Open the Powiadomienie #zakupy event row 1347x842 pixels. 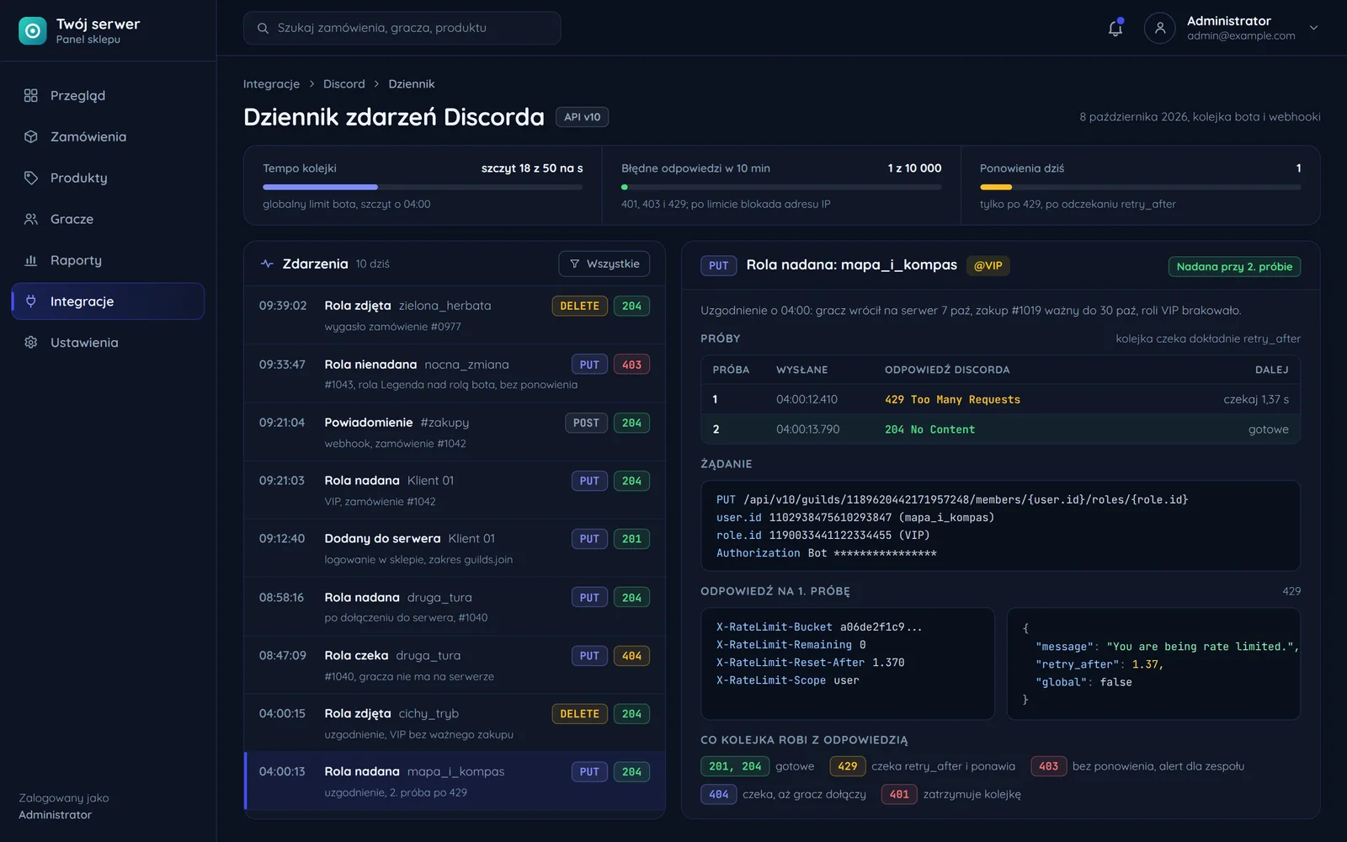[455, 432]
